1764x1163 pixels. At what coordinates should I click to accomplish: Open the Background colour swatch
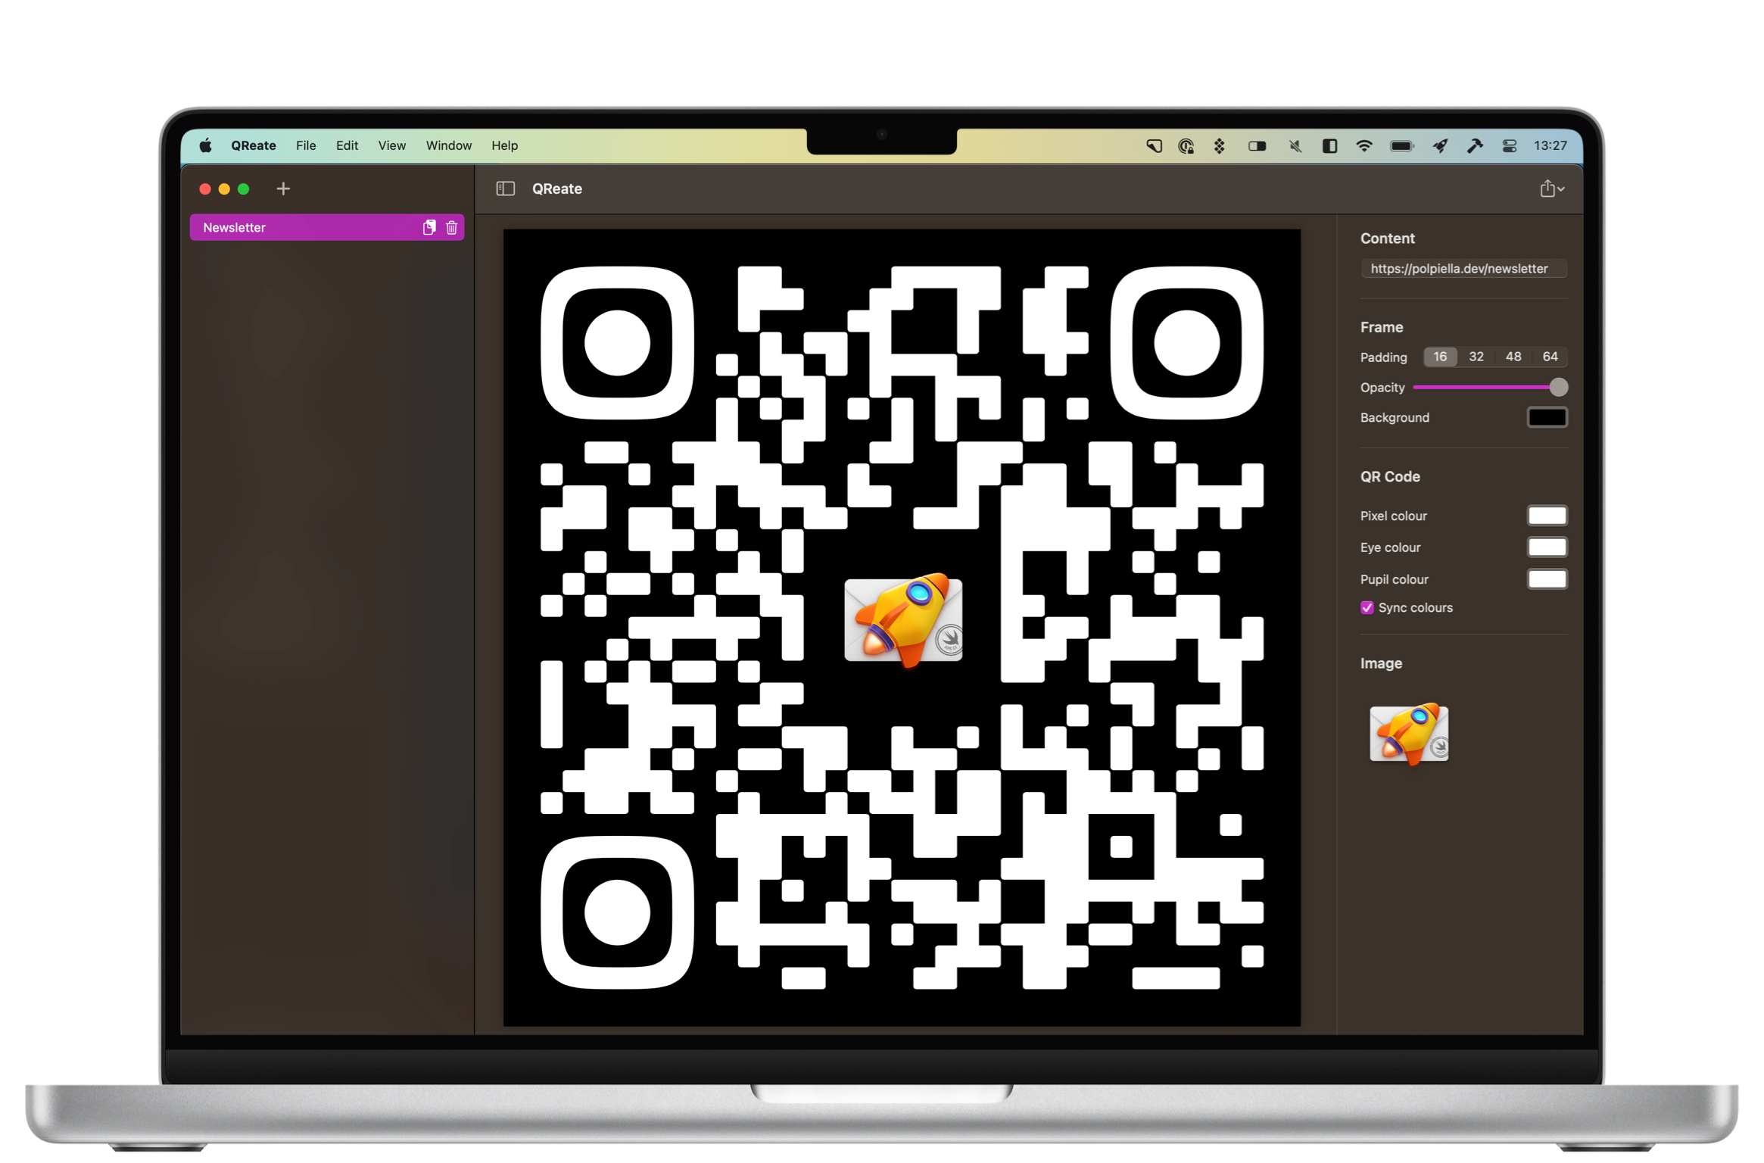tap(1547, 417)
